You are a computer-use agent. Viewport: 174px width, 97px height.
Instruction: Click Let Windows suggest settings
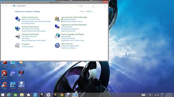(70, 46)
